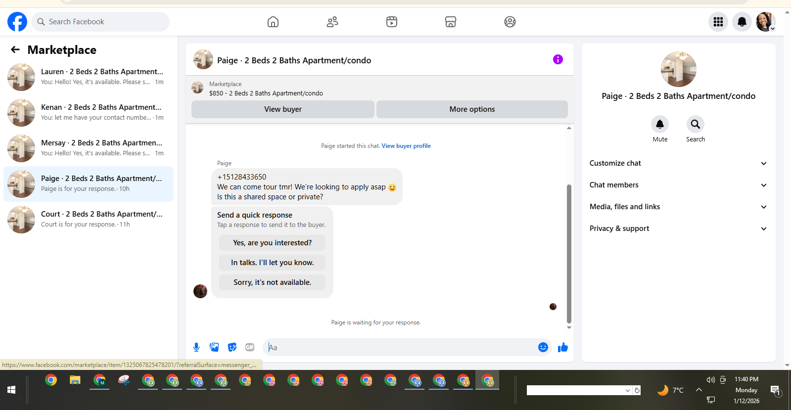Click the Search Facebook field
The image size is (791, 410).
pos(101,22)
